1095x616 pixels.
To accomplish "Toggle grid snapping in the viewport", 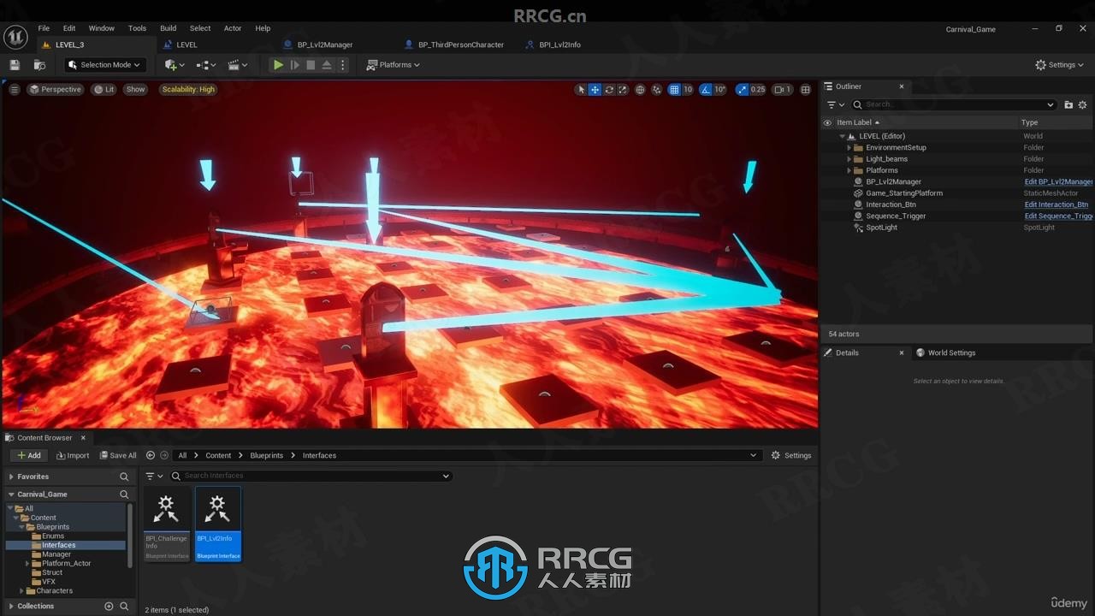I will [x=674, y=89].
